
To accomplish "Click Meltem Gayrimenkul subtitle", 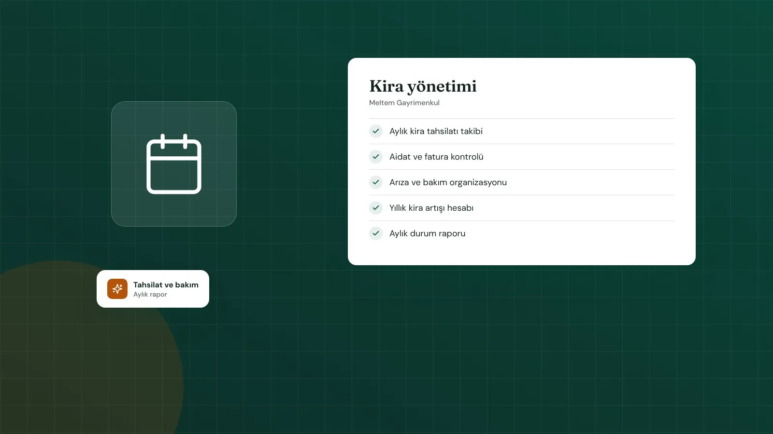I will click(404, 103).
